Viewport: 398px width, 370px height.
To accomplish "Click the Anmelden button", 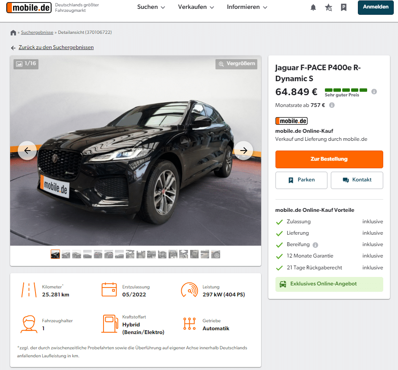I will [x=376, y=7].
